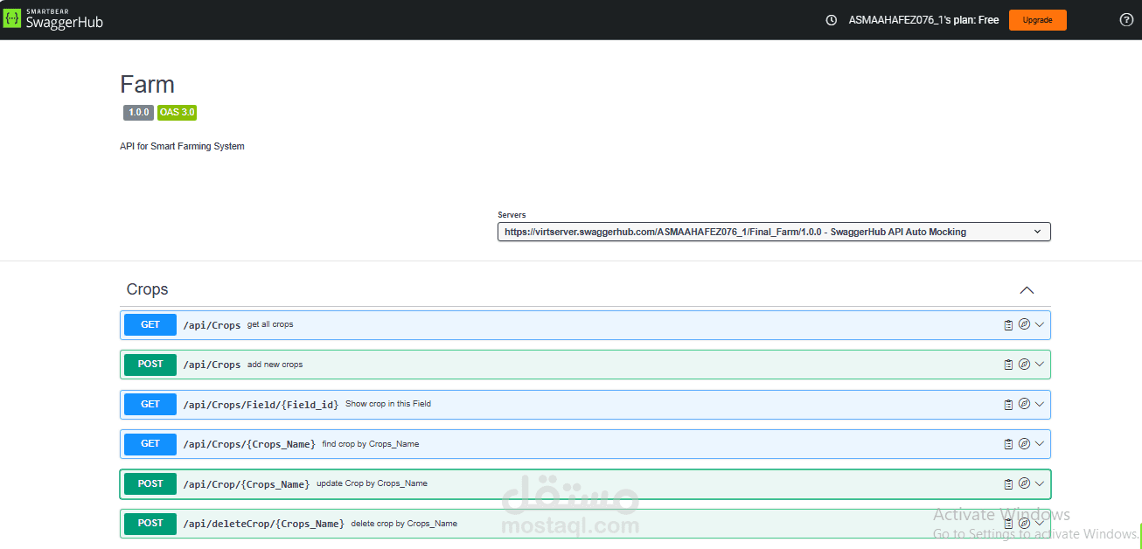Expand Show crop in this Field chevron
Image resolution: width=1142 pixels, height=549 pixels.
(1040, 404)
